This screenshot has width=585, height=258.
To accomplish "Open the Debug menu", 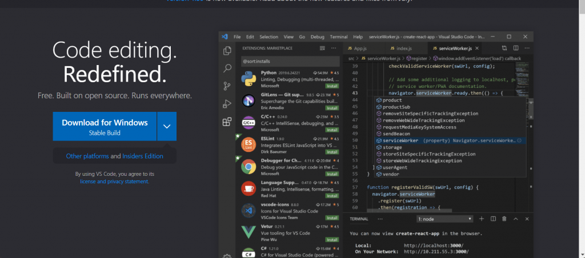I will click(x=318, y=37).
